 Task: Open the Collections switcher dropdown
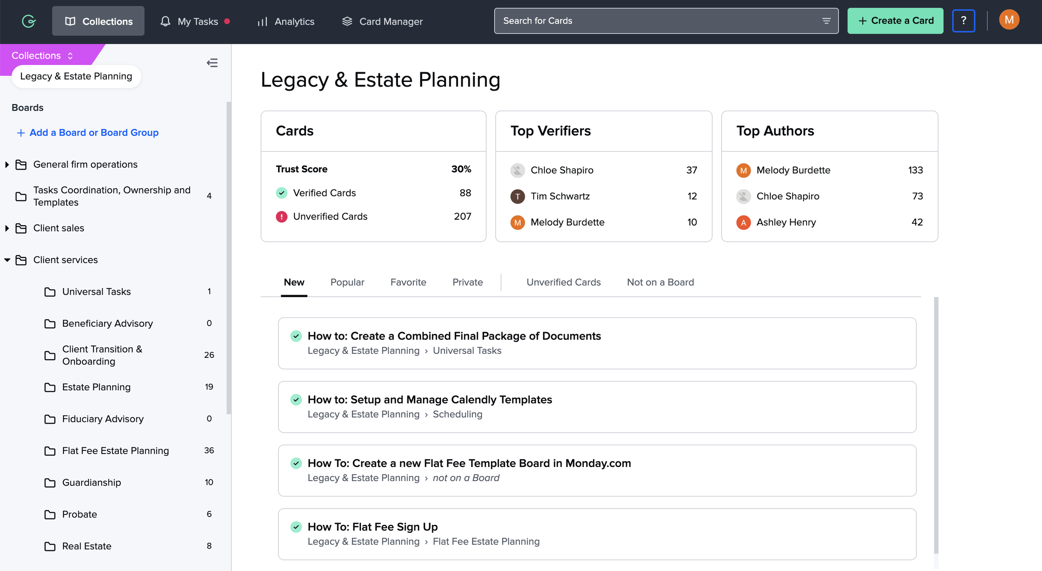(x=43, y=55)
